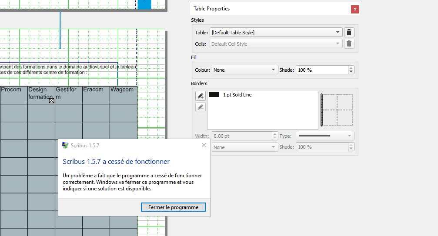Open the Table style dropdown
This screenshot has width=438, height=236.
click(276, 33)
